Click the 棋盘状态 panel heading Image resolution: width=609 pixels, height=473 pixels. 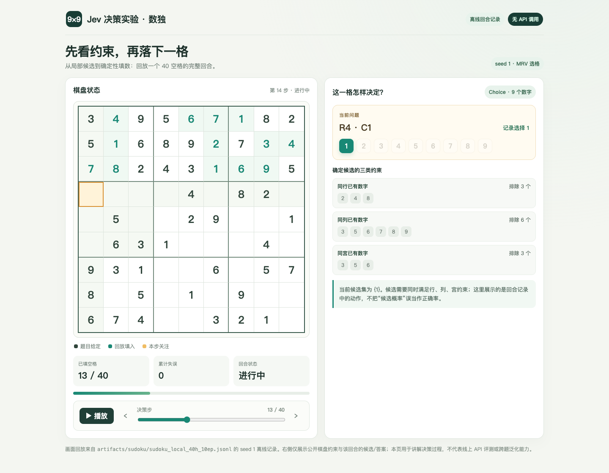tap(87, 90)
